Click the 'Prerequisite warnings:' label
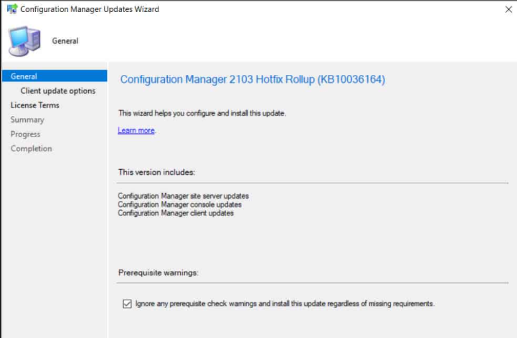Image resolution: width=517 pixels, height=338 pixels. coord(158,272)
